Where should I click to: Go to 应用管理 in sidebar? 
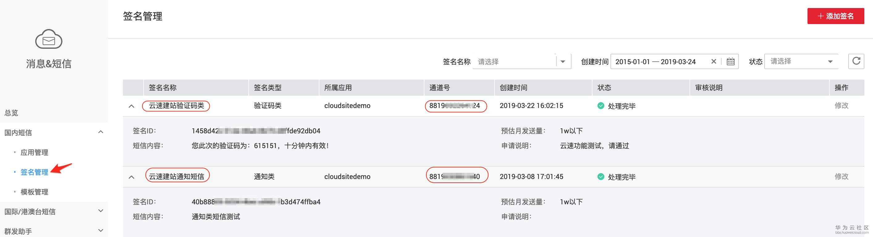(x=34, y=152)
